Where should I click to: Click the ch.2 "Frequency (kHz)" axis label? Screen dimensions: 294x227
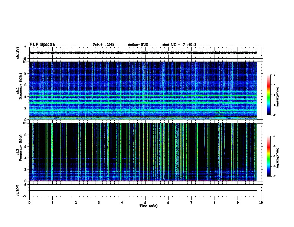click(x=20, y=148)
